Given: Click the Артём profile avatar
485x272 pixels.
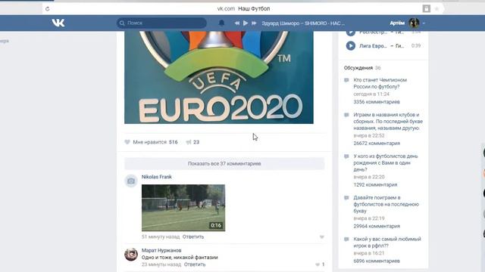Looking at the screenshot, I should [x=414, y=23].
